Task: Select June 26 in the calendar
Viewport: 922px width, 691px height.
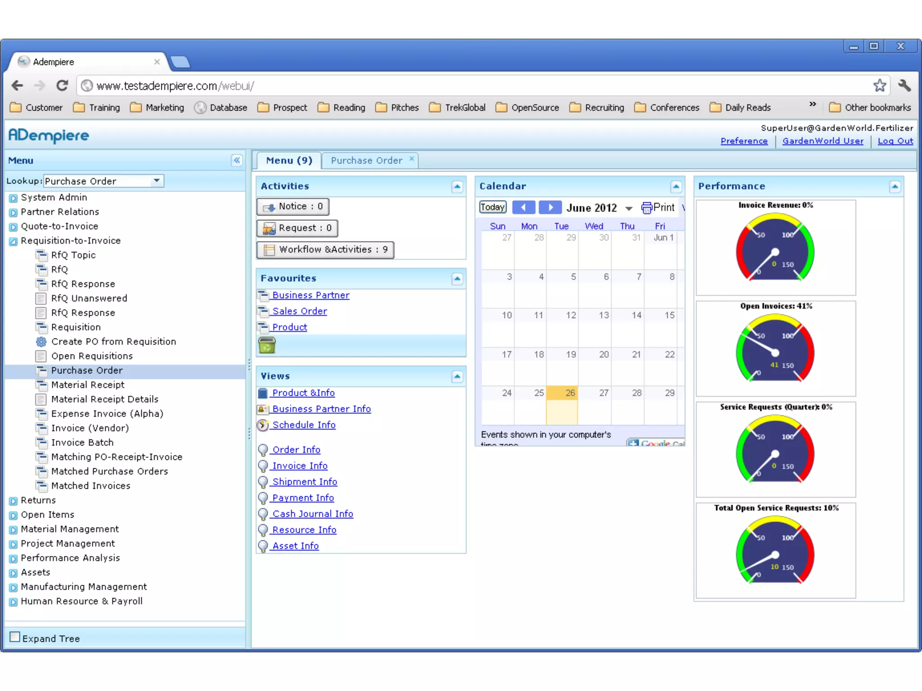Action: point(562,405)
